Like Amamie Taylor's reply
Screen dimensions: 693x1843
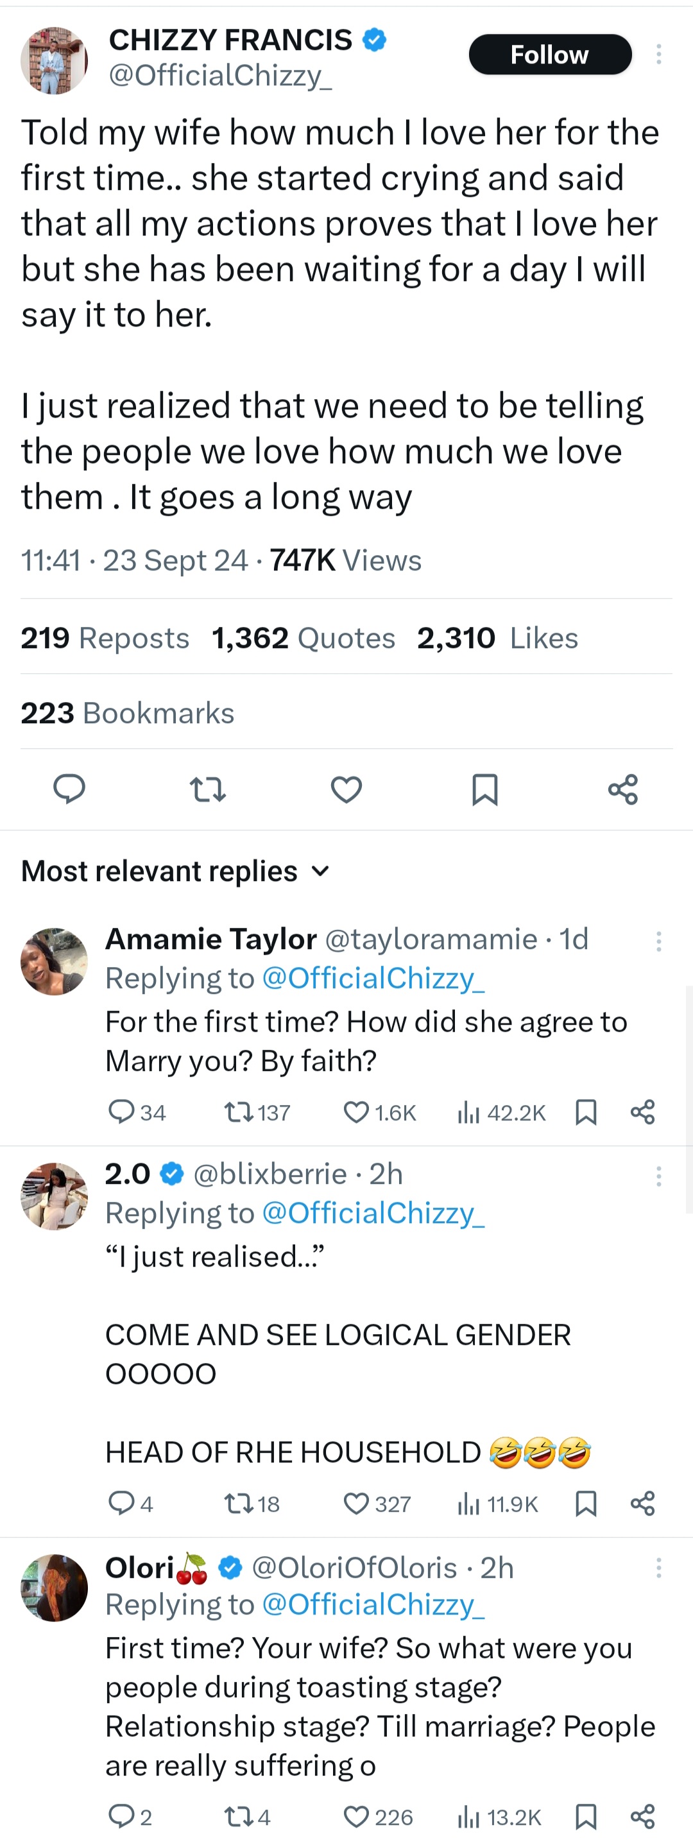click(357, 1112)
